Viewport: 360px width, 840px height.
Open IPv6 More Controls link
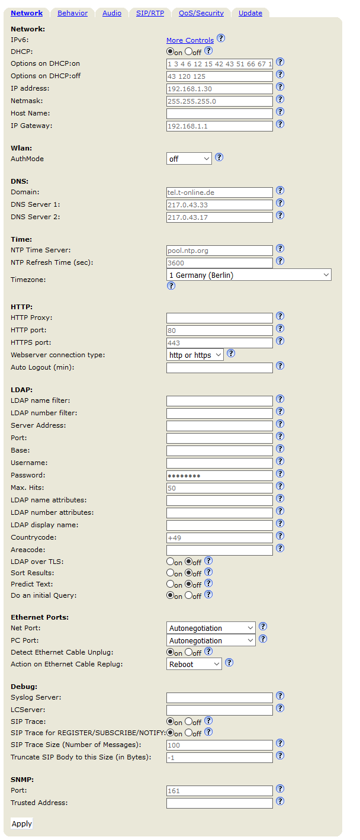190,40
